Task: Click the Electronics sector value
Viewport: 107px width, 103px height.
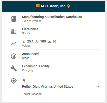Action: (30, 29)
